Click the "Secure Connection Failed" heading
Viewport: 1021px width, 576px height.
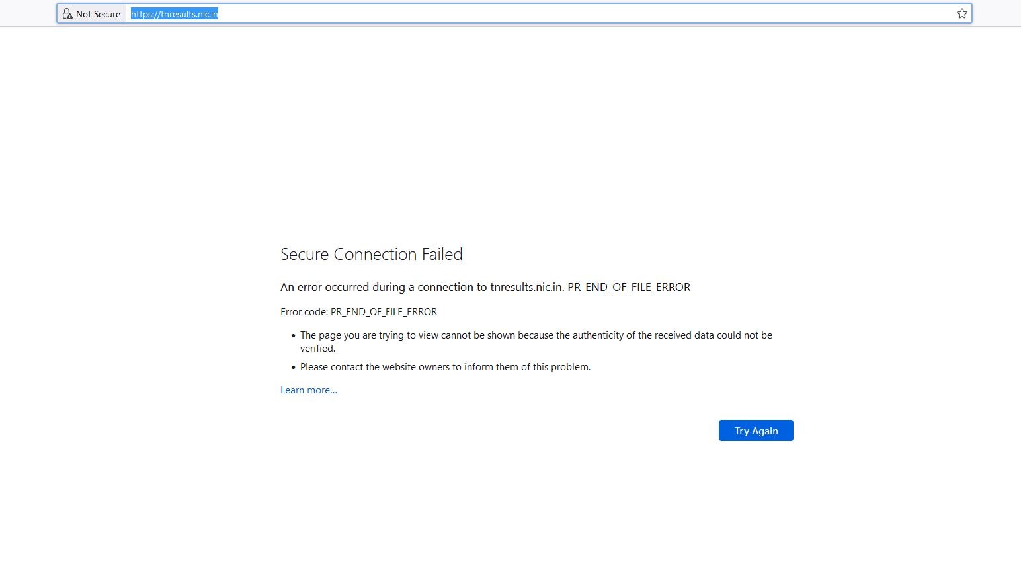(371, 255)
